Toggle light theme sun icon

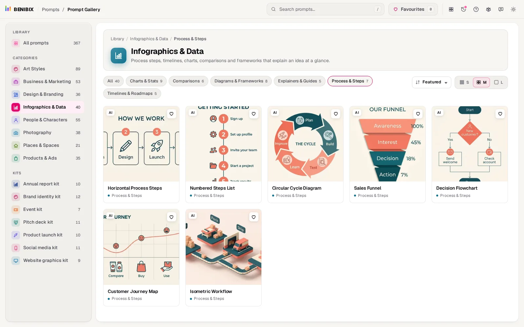tap(513, 9)
